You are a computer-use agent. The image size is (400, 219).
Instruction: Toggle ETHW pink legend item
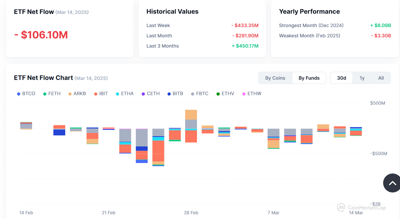(x=252, y=94)
